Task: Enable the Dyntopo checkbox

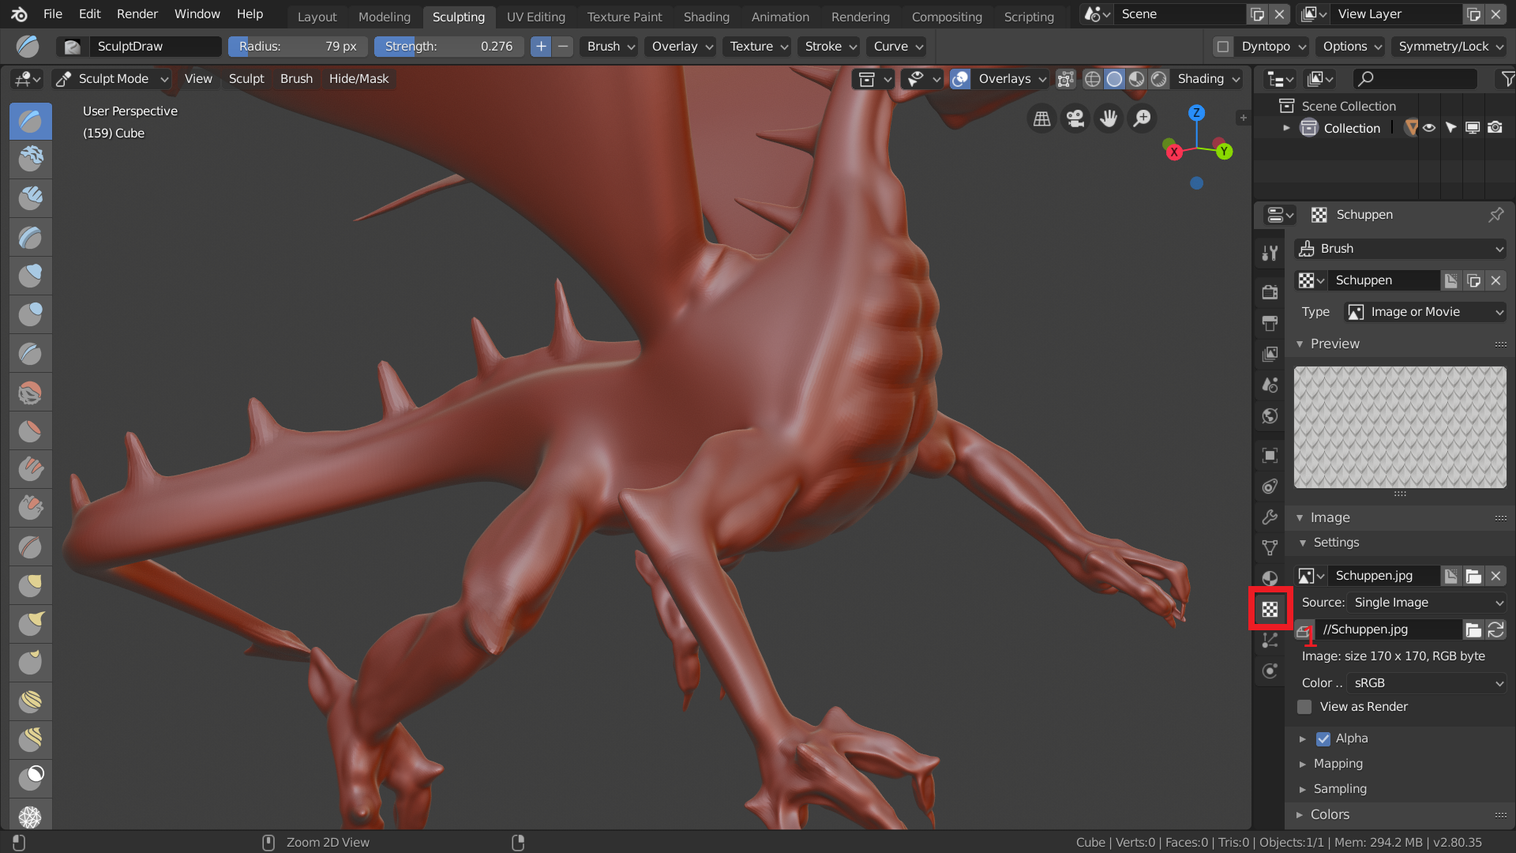Action: [1223, 47]
